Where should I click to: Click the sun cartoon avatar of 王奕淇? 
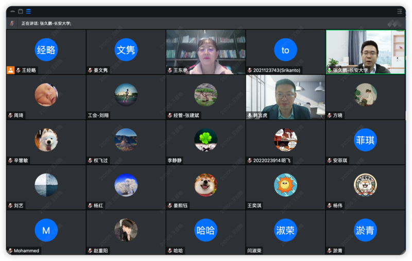(285, 185)
